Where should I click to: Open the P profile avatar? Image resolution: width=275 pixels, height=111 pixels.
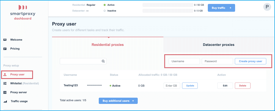pos(267,7)
